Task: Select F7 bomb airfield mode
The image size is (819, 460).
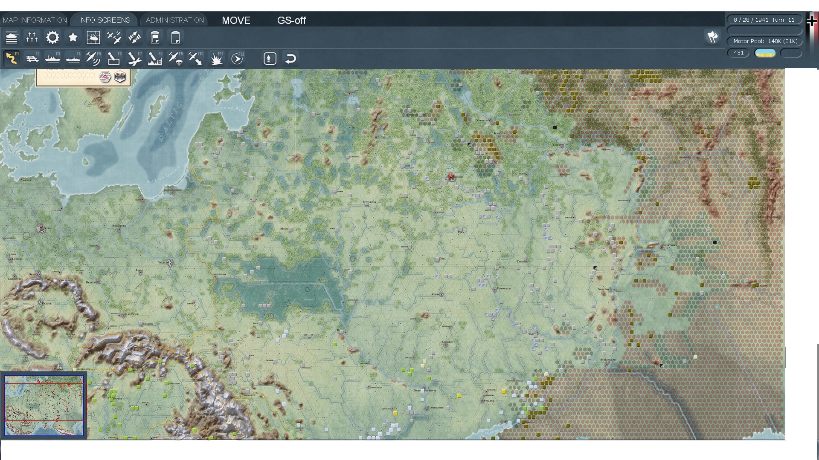Action: click(134, 58)
